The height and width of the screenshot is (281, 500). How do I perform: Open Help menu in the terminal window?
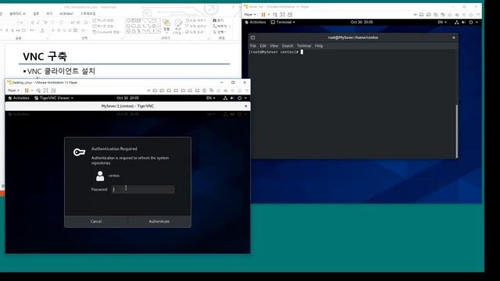pyautogui.click(x=319, y=46)
